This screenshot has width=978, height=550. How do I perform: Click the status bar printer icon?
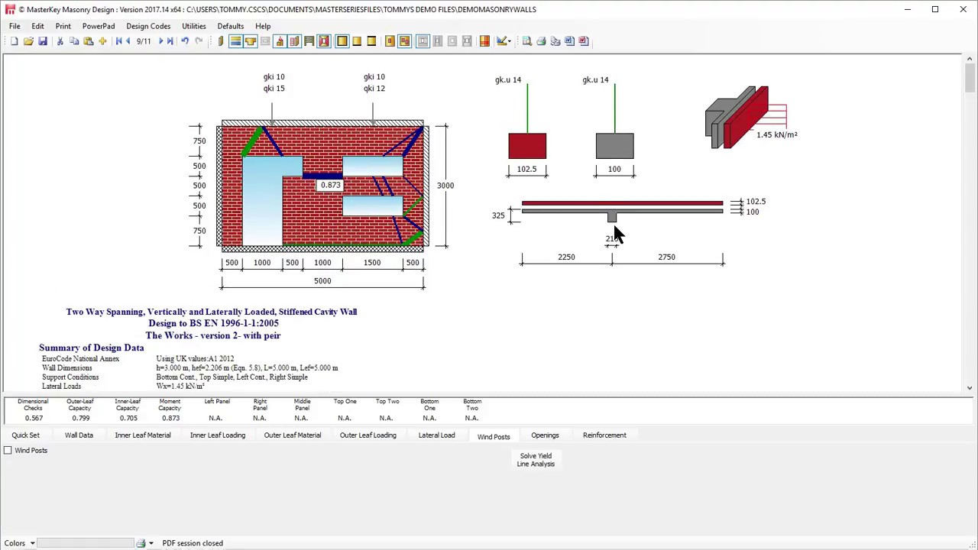click(x=141, y=543)
